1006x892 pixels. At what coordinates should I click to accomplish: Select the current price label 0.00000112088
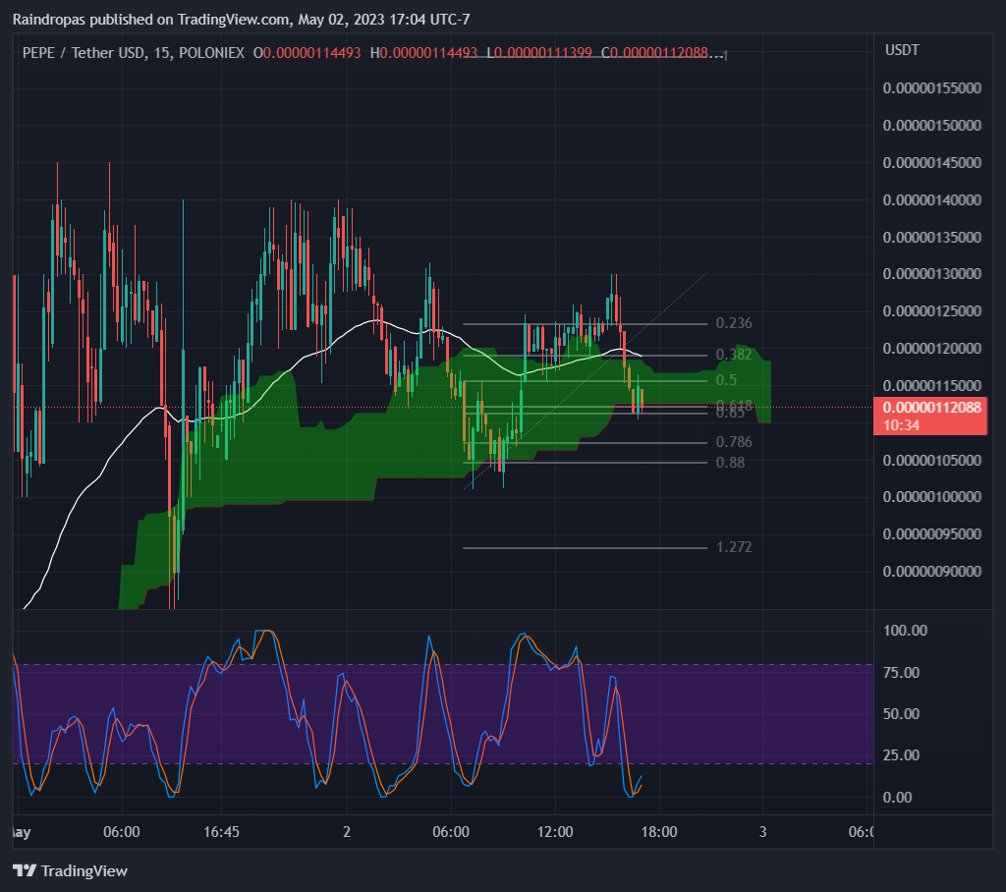(931, 408)
